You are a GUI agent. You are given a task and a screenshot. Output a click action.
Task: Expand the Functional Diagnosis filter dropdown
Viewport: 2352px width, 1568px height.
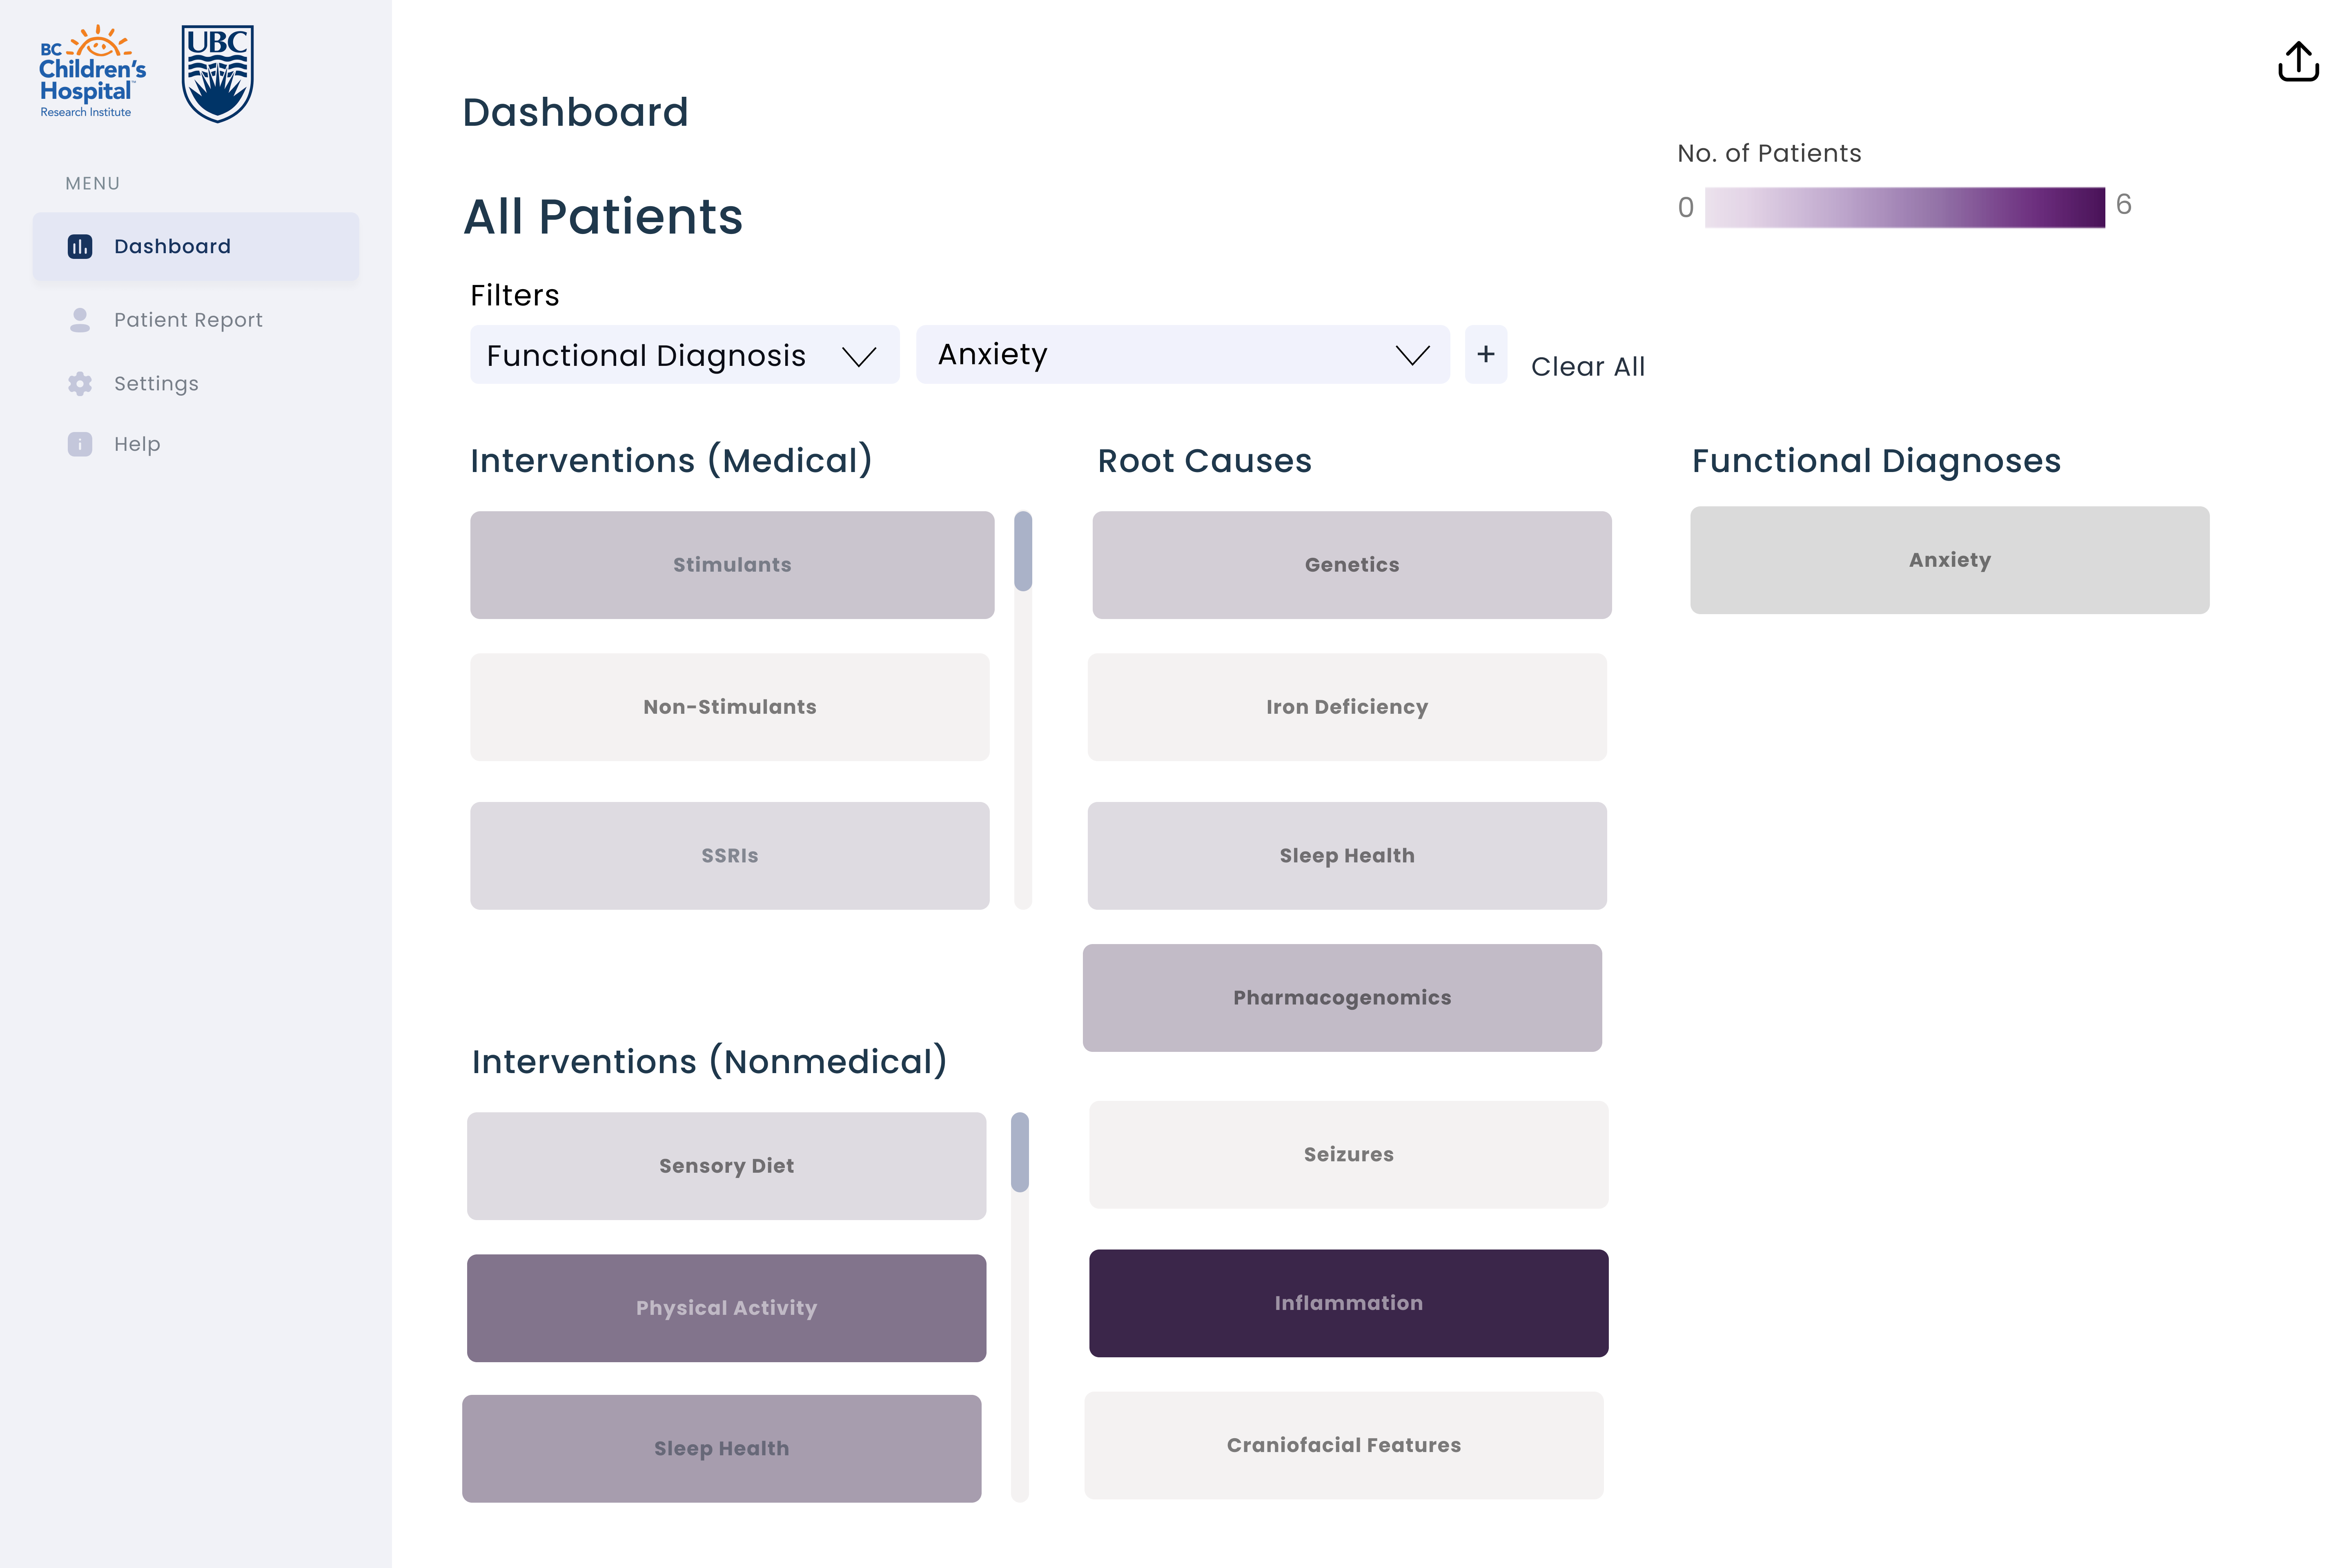pos(684,355)
